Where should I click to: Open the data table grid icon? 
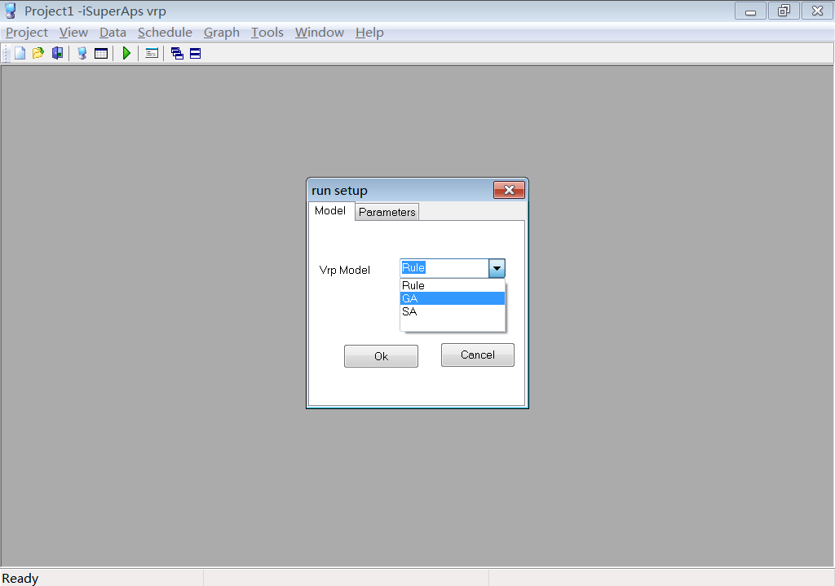point(101,54)
